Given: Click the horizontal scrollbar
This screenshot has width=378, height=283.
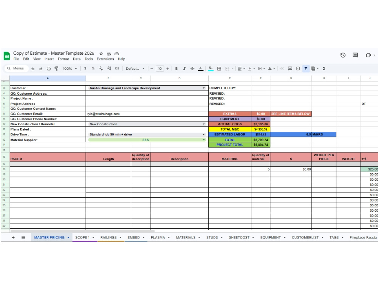Looking at the screenshot, I should pos(82,231).
